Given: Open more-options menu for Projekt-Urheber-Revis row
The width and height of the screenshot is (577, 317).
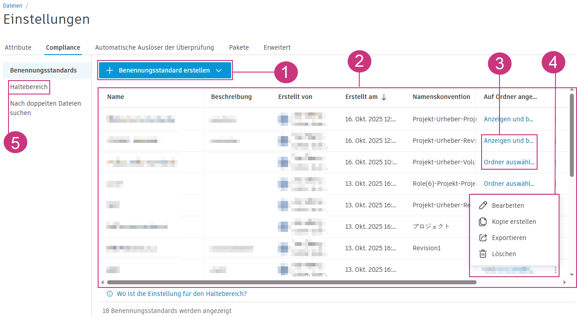Looking at the screenshot, I should (x=555, y=141).
